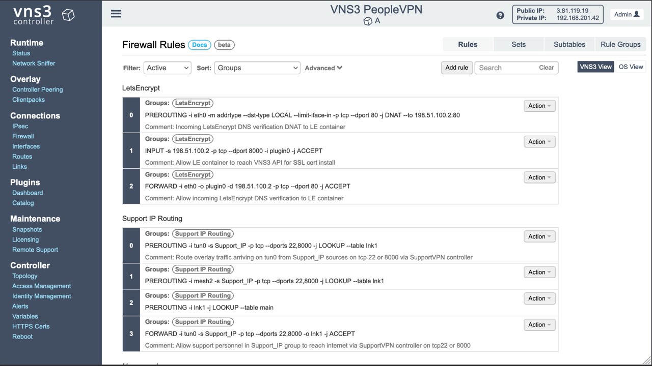
Task: Open IPsec connections page
Action: (x=20, y=126)
